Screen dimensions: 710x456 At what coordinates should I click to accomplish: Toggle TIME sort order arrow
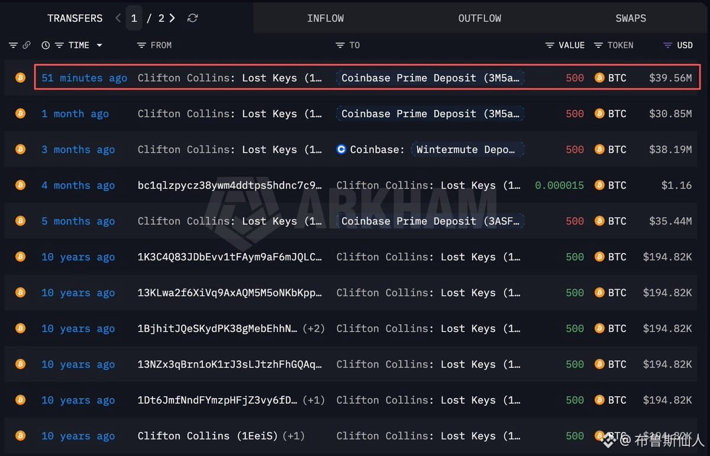(99, 46)
